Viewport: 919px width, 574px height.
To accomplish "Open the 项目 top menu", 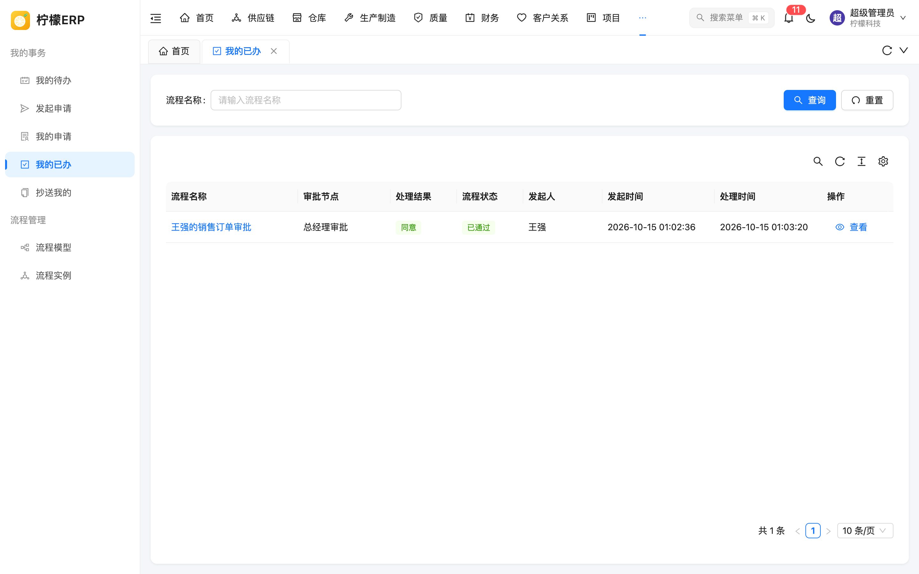I will click(x=603, y=18).
